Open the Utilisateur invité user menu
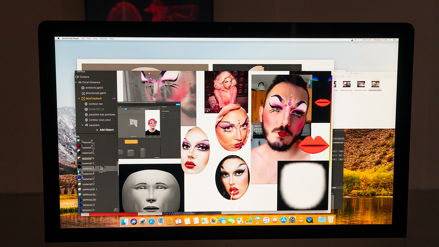This screenshot has width=439, height=247. [380, 40]
